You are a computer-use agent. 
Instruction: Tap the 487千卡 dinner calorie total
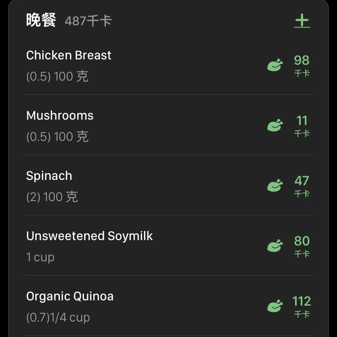[x=88, y=21]
